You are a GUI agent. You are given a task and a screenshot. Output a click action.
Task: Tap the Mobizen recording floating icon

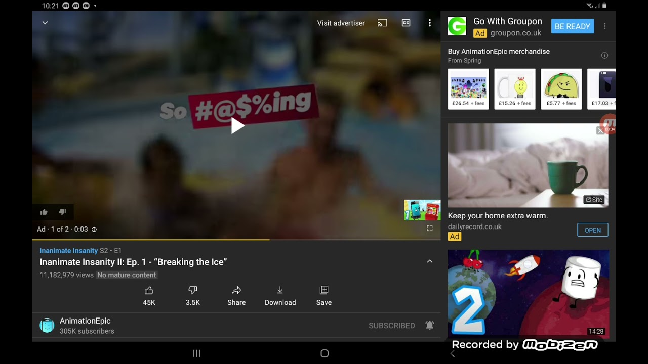608,123
